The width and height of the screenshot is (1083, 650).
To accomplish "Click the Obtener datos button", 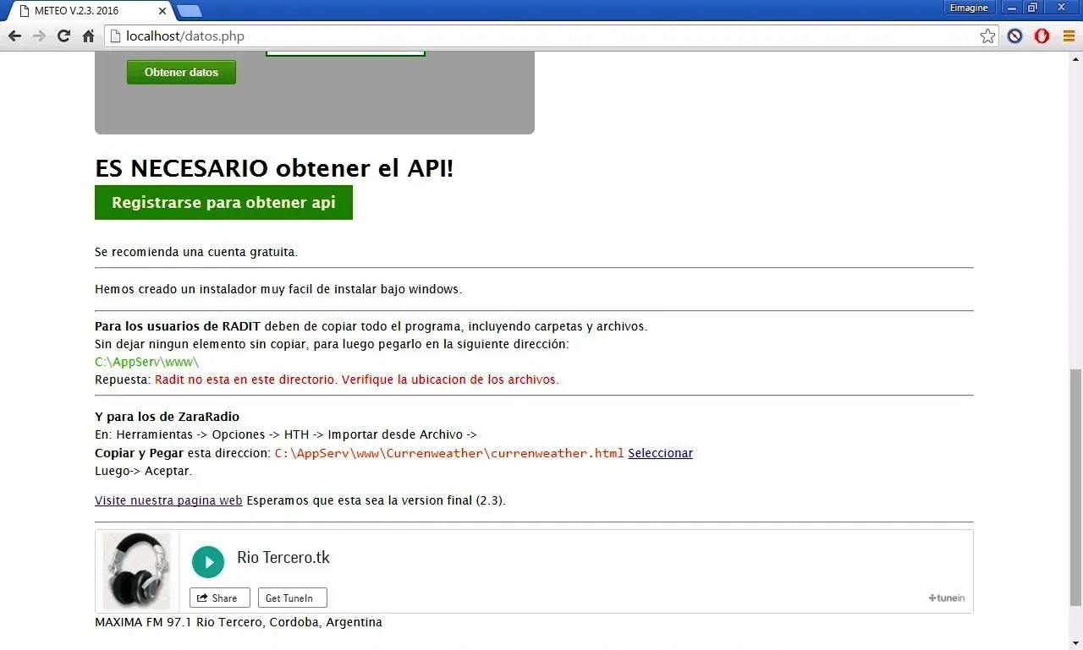I will coord(181,73).
